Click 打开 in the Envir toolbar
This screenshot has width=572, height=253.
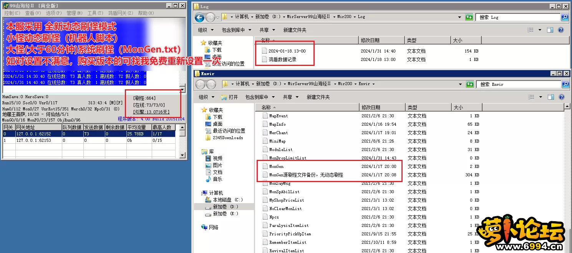coord(229,97)
